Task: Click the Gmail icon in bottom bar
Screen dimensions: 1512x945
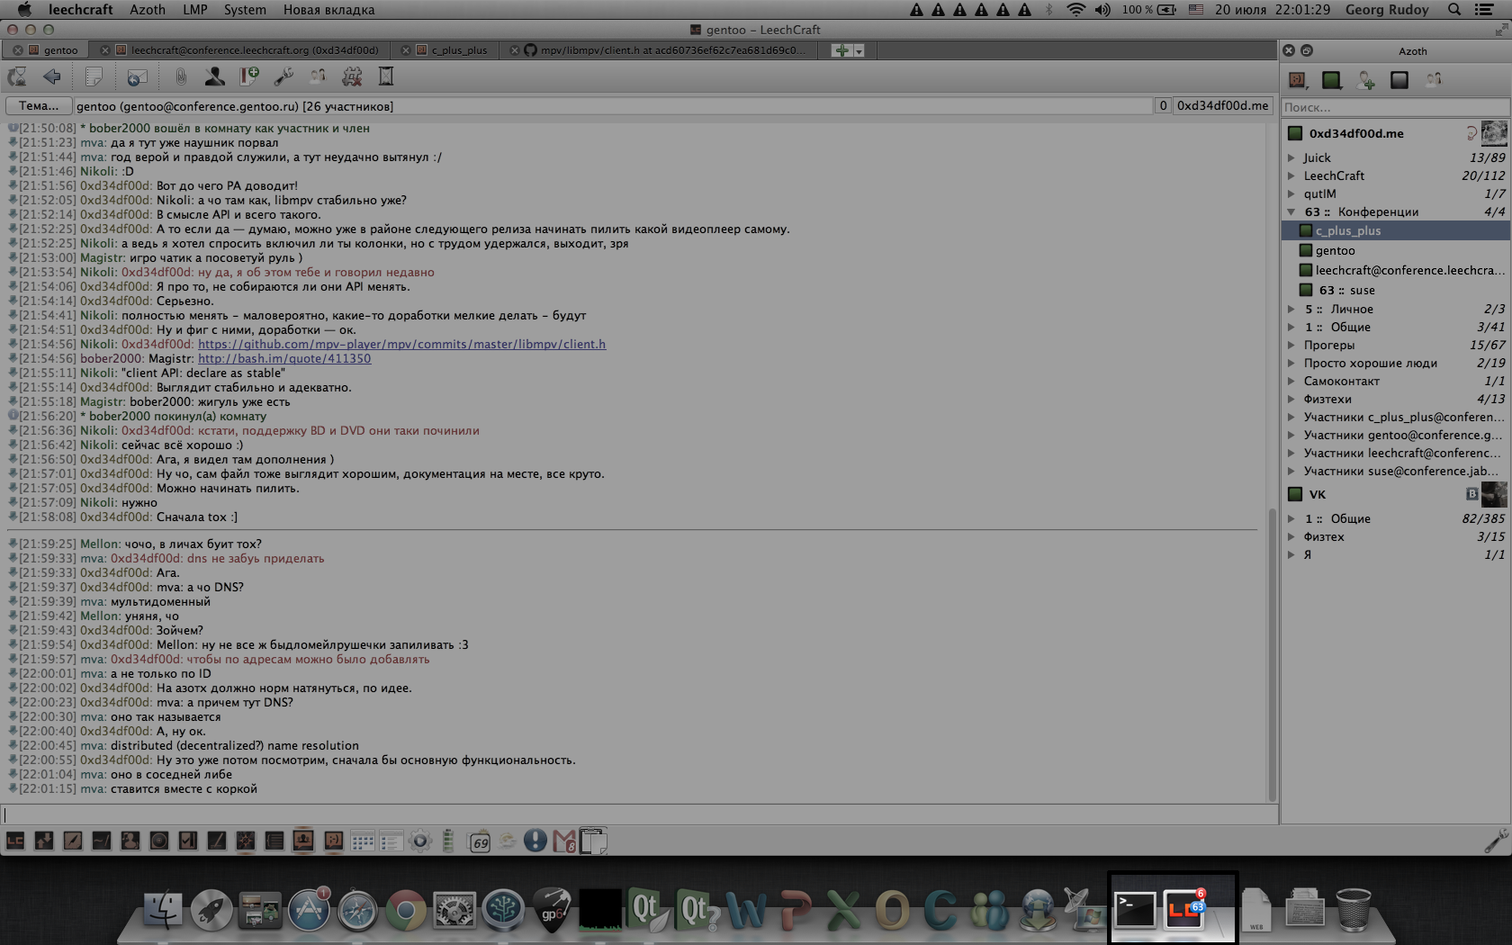Action: [564, 841]
